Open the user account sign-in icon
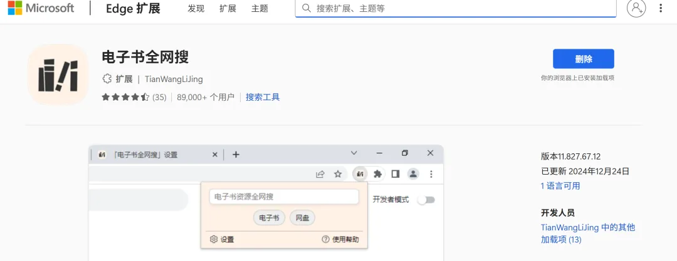 pos(636,8)
